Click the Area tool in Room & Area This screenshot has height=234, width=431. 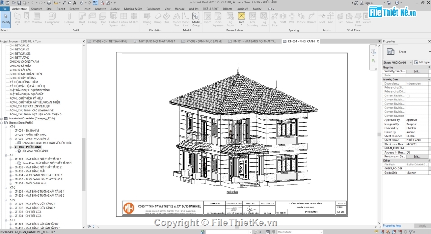click(241, 19)
